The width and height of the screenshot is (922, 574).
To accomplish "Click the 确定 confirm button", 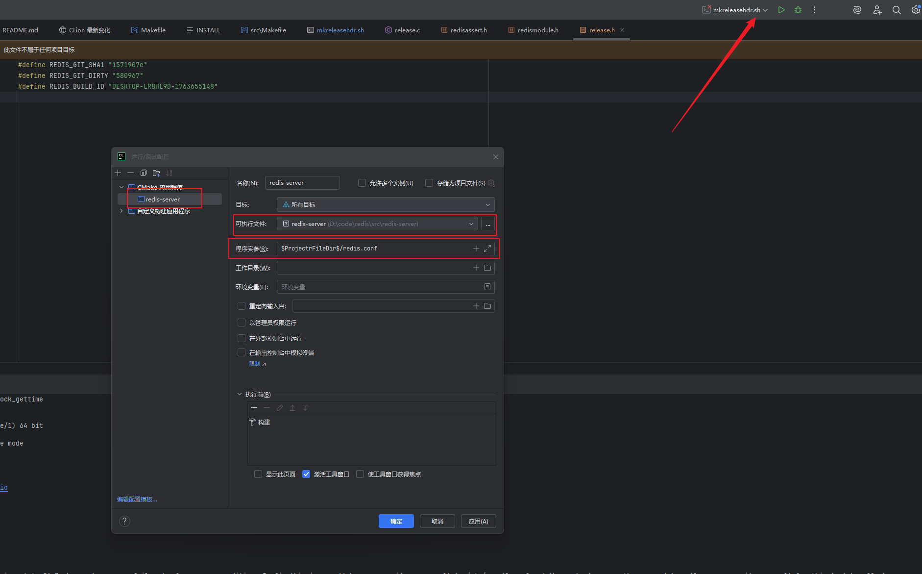I will [x=396, y=521].
